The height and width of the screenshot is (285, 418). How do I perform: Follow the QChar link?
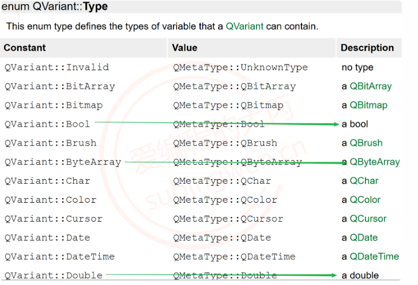pyautogui.click(x=364, y=181)
